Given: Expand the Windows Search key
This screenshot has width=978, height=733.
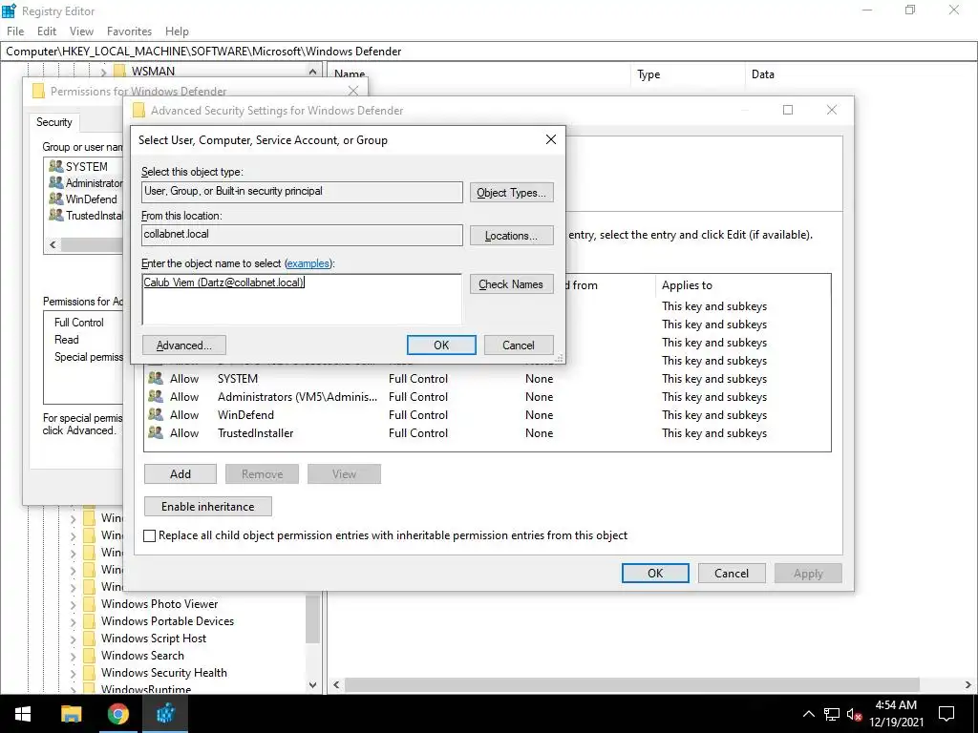Looking at the screenshot, I should pyautogui.click(x=73, y=656).
